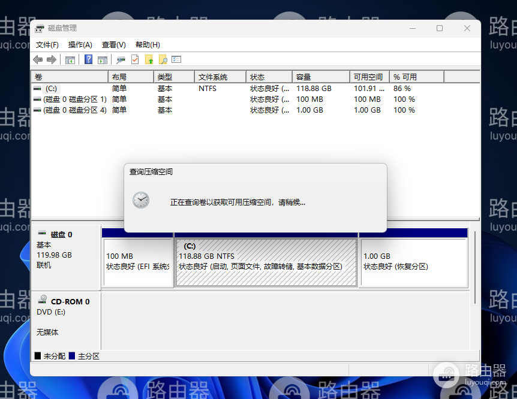Sort by the 卷 column header
Viewport: 517px width, 399px height.
(70, 77)
